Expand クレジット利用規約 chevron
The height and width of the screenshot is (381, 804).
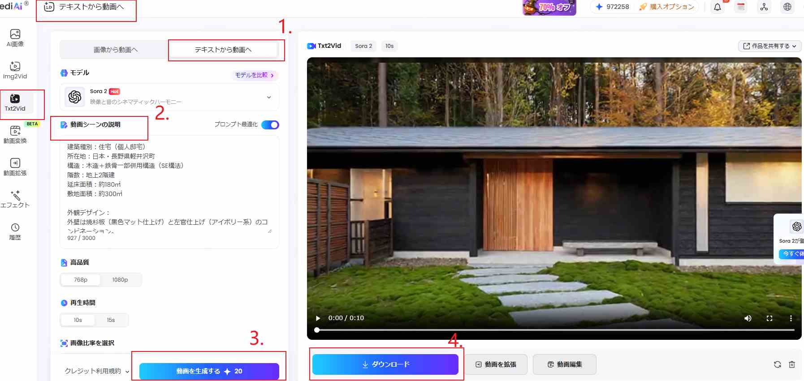(x=127, y=372)
